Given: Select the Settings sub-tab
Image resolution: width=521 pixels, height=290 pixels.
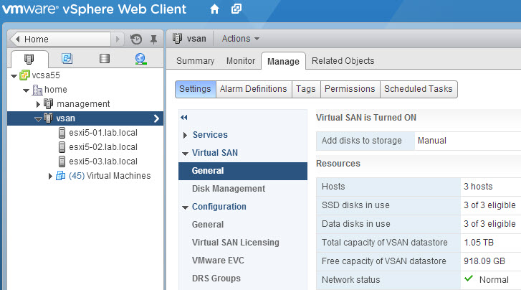Looking at the screenshot, I should [196, 89].
